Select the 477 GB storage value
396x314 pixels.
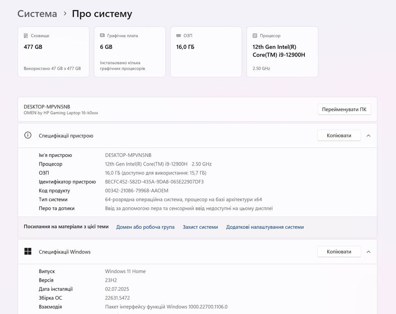[x=33, y=47]
